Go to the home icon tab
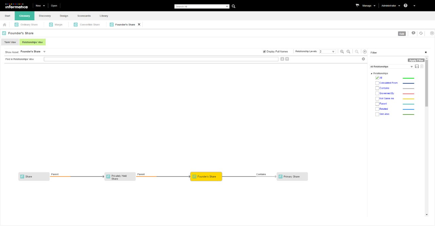 [x=4, y=24]
